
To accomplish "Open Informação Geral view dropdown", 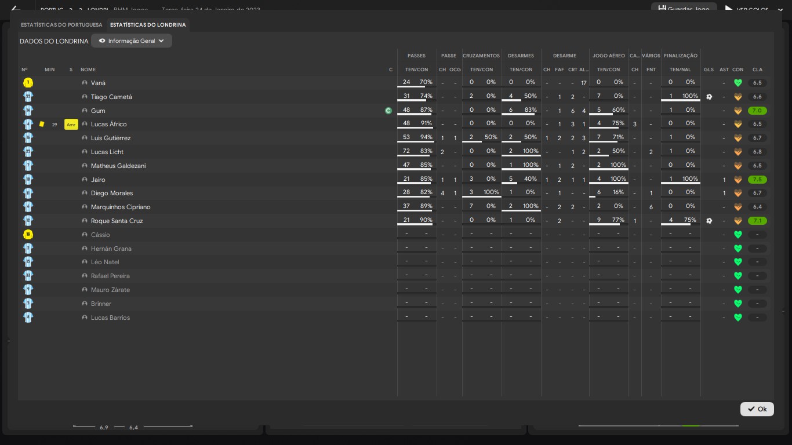I will click(x=132, y=41).
